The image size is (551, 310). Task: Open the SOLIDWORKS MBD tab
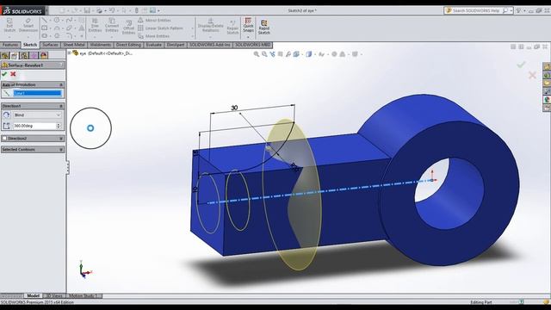pyautogui.click(x=252, y=45)
